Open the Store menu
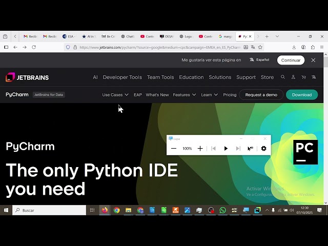Viewport: 328px width, 246px height. pos(267,77)
